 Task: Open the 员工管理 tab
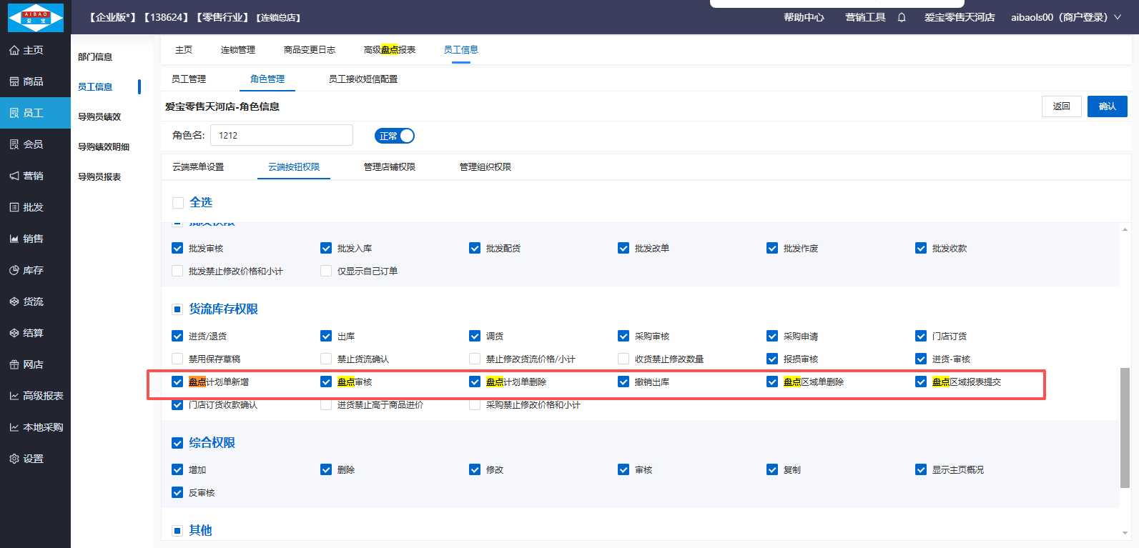189,79
